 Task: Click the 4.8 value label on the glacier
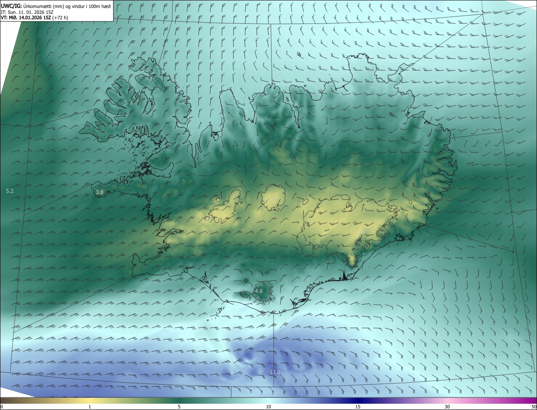pyautogui.click(x=259, y=291)
